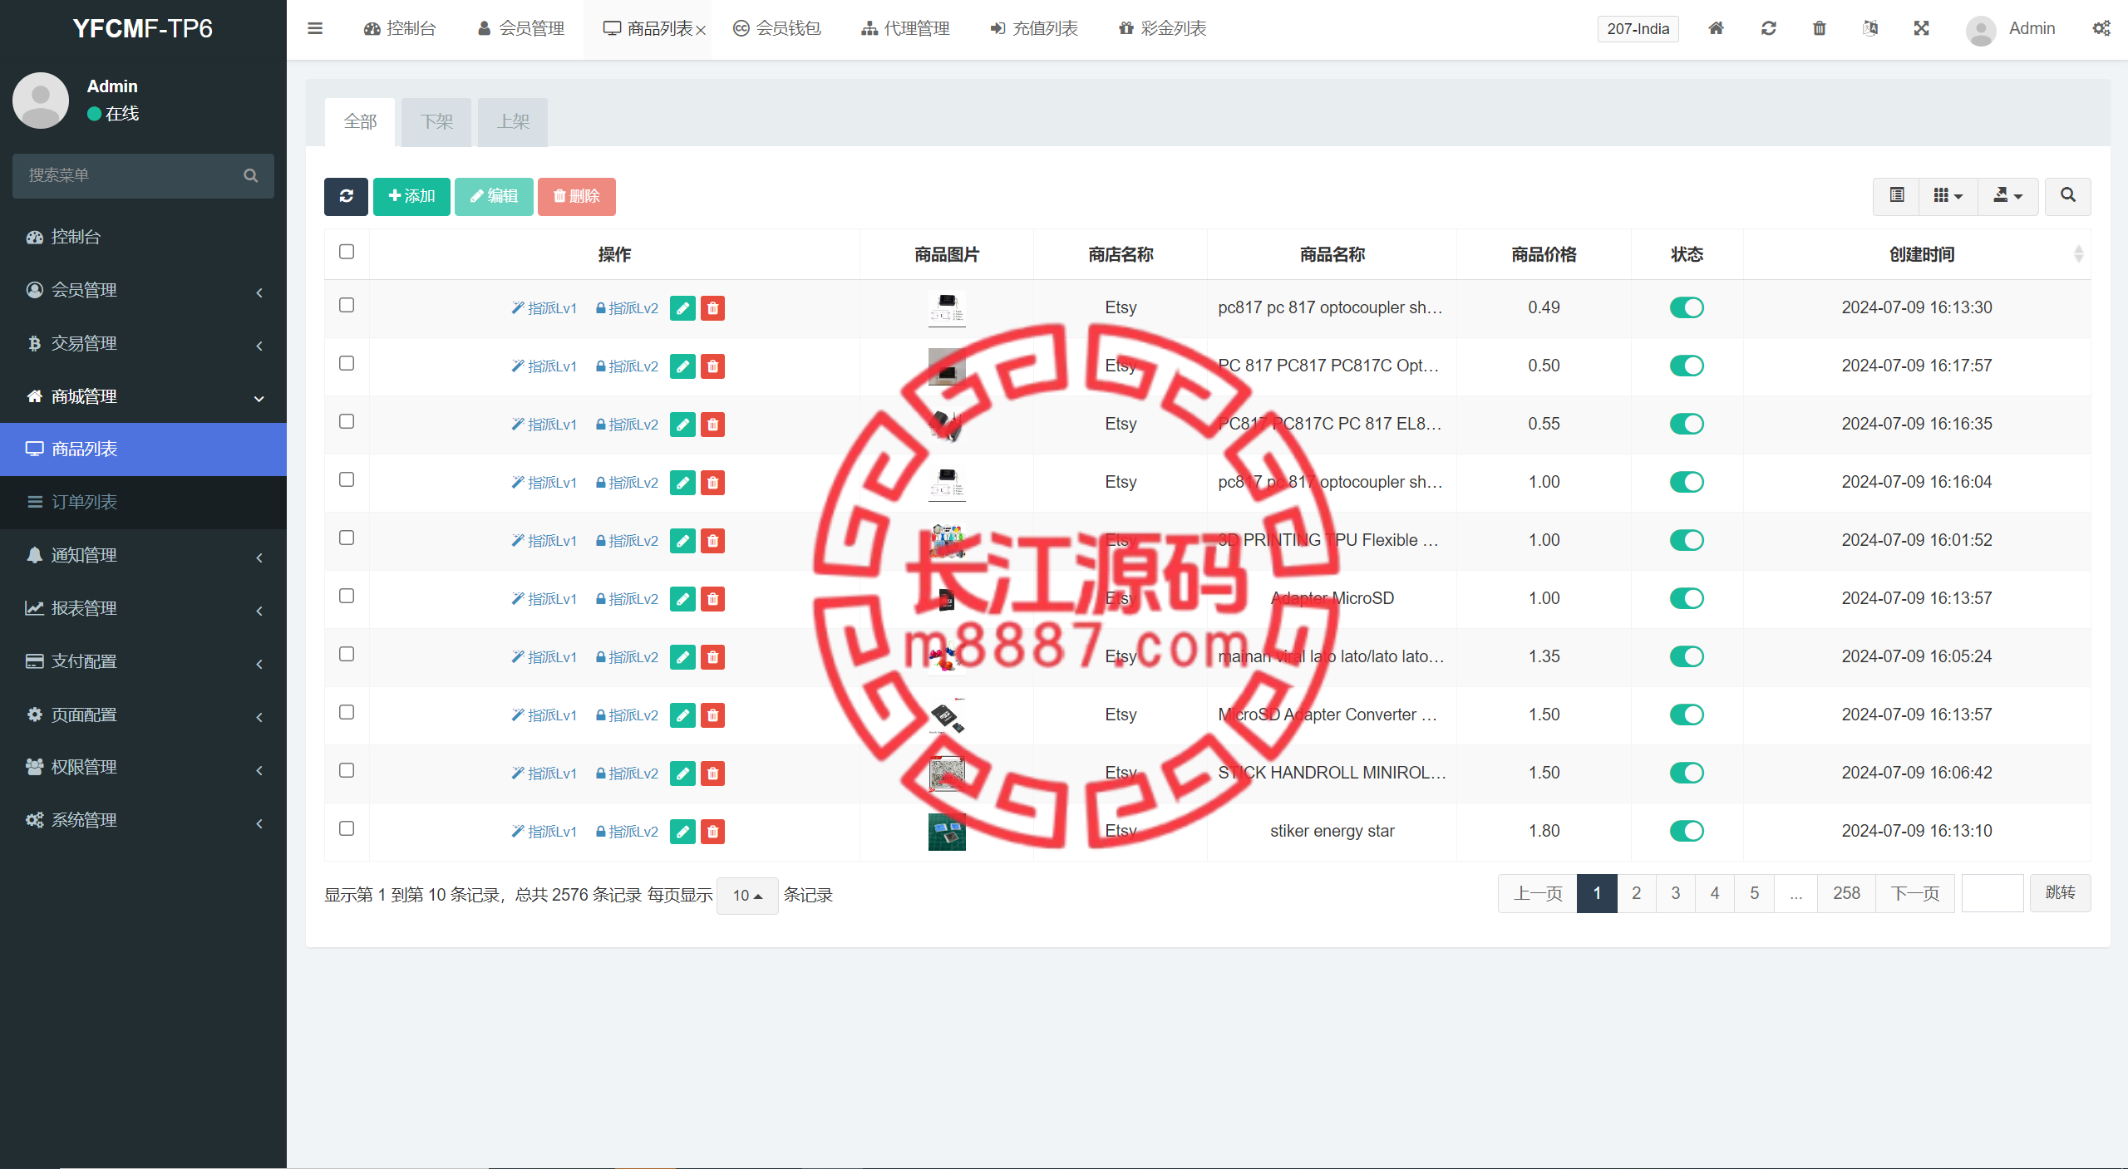This screenshot has height=1169, width=2128.
Task: Open 控制台 in the sidebar
Action: click(x=143, y=237)
